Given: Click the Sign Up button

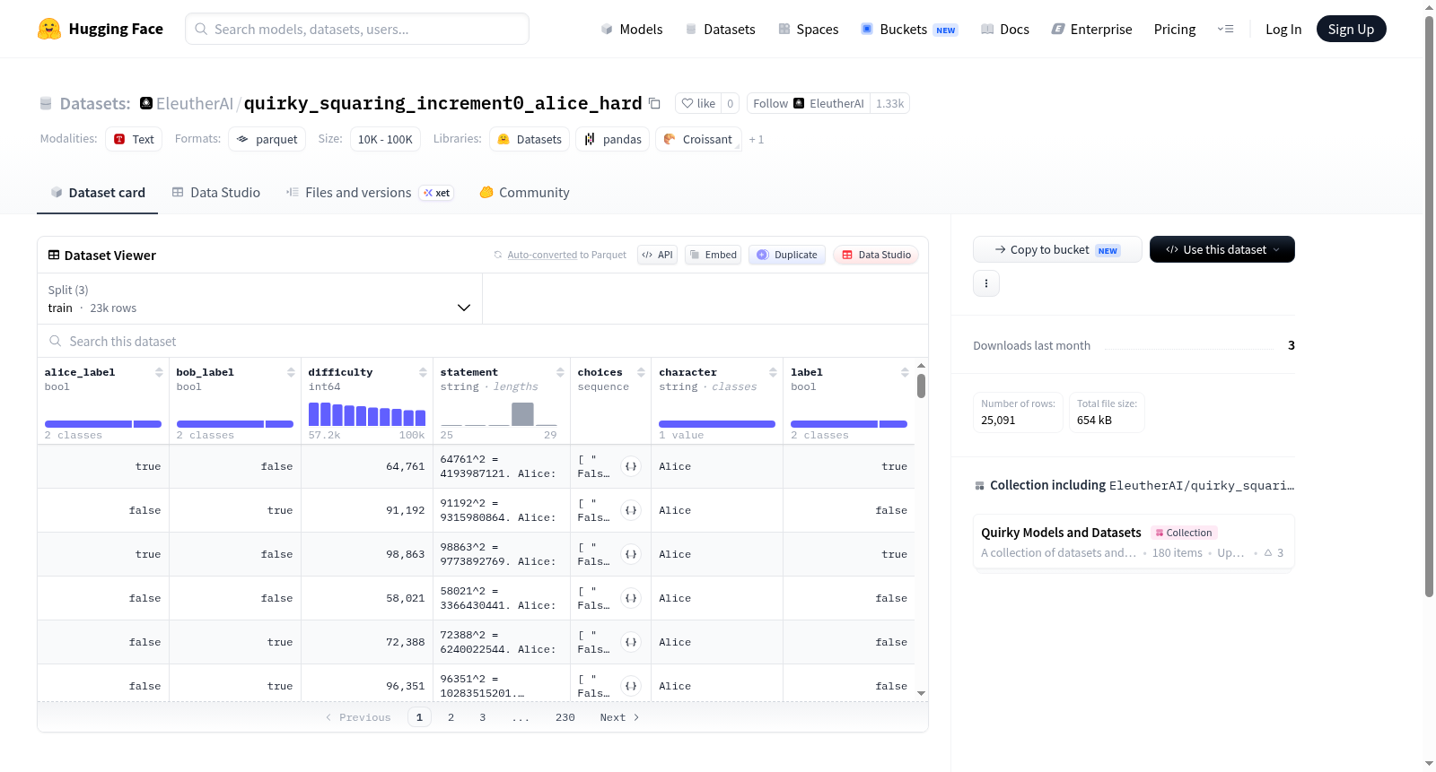Looking at the screenshot, I should (x=1351, y=29).
